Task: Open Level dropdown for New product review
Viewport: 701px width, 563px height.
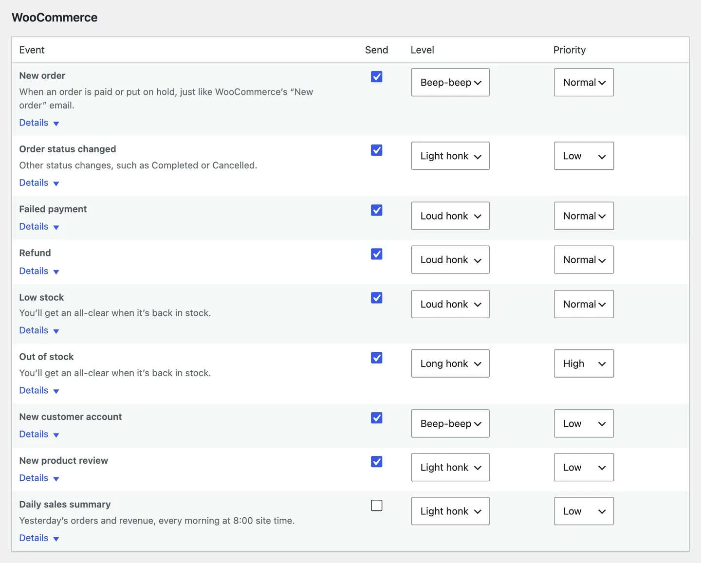Action: pyautogui.click(x=450, y=467)
